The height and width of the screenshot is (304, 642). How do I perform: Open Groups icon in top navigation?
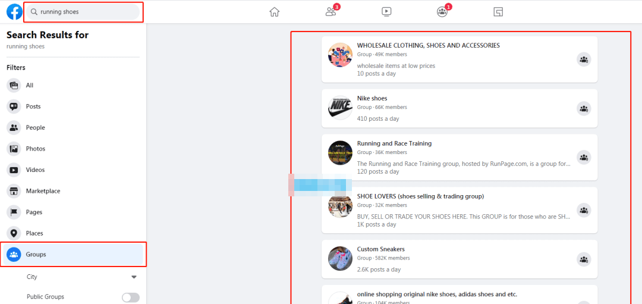(442, 12)
